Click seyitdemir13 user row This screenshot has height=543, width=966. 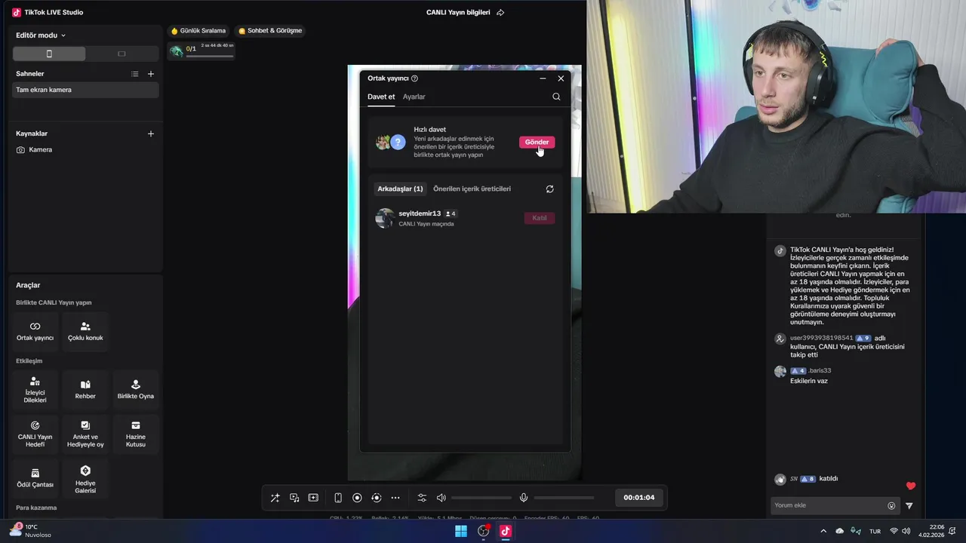coord(465,218)
